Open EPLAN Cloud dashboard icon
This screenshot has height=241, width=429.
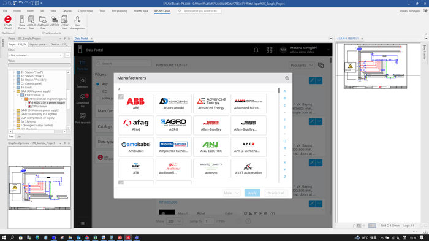tap(8, 23)
